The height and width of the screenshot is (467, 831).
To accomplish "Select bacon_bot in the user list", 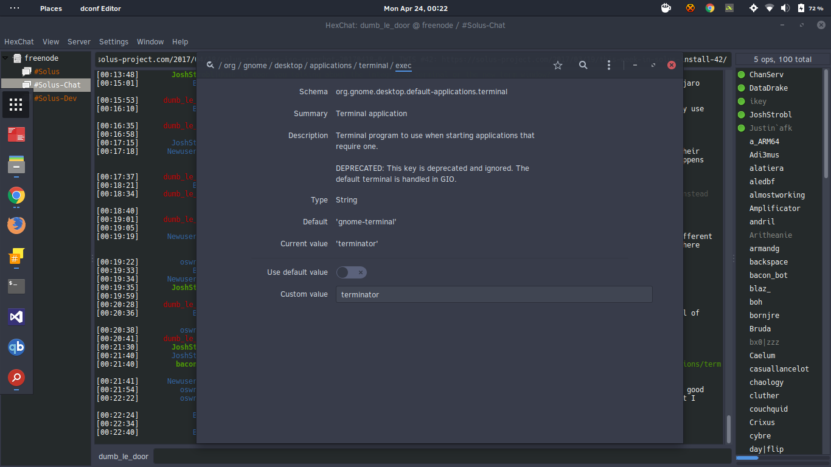I will (x=768, y=275).
